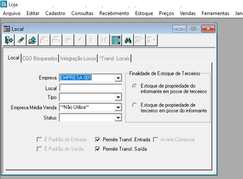Image resolution: width=243 pixels, height=179 pixels.
Task: Click the Local text input field
Action: [91, 88]
